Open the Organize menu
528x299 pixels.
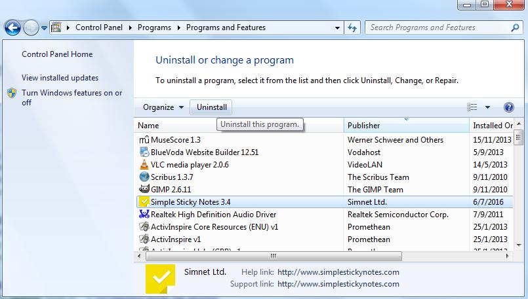coord(163,107)
